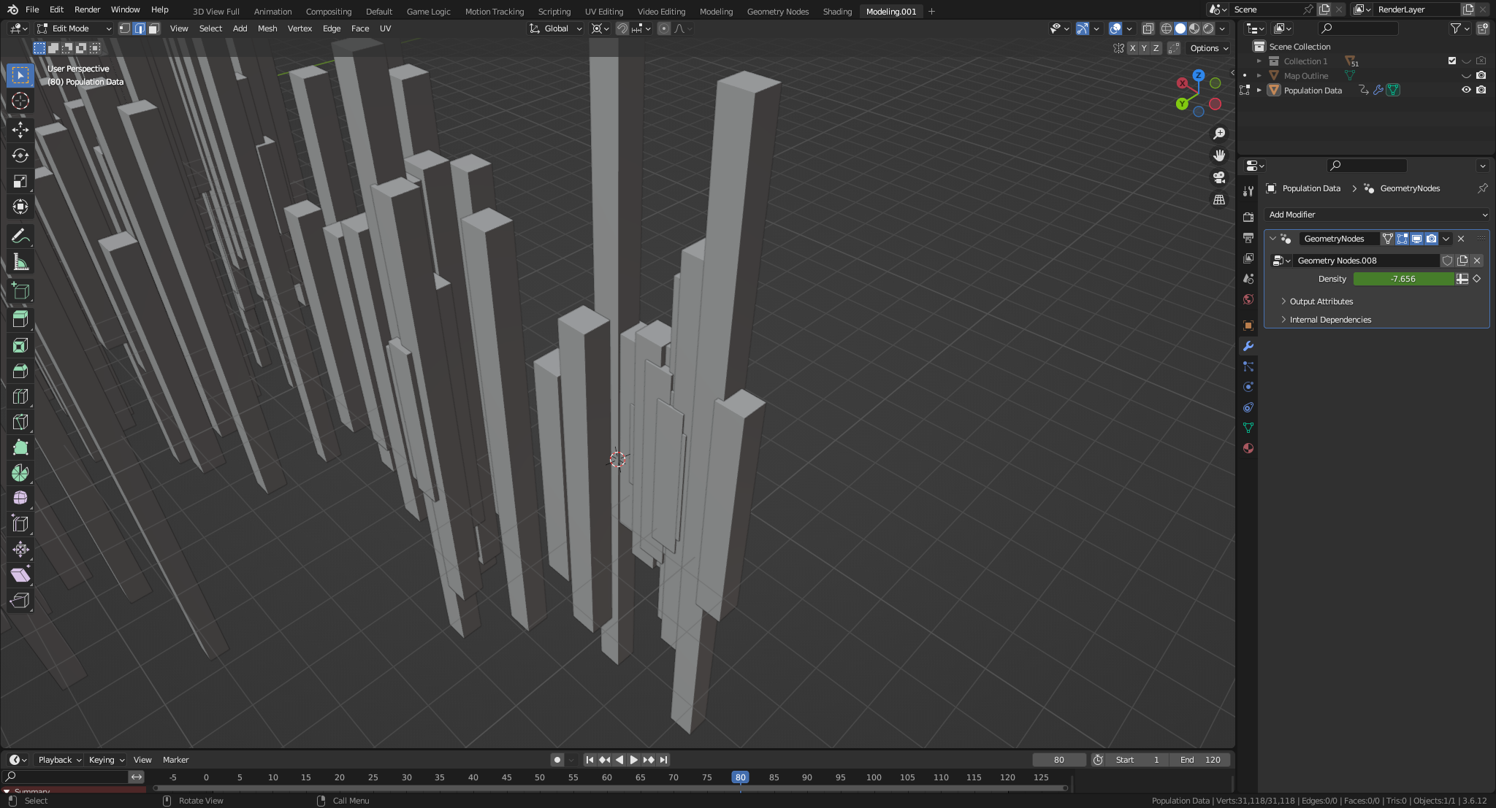The height and width of the screenshot is (808, 1496).
Task: Switch to Geometry Nodes workspace tab
Action: [777, 11]
